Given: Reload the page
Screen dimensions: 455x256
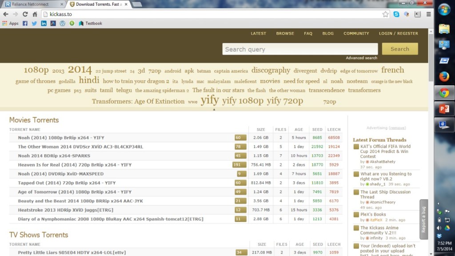Looking at the screenshot, I should coord(25,14).
